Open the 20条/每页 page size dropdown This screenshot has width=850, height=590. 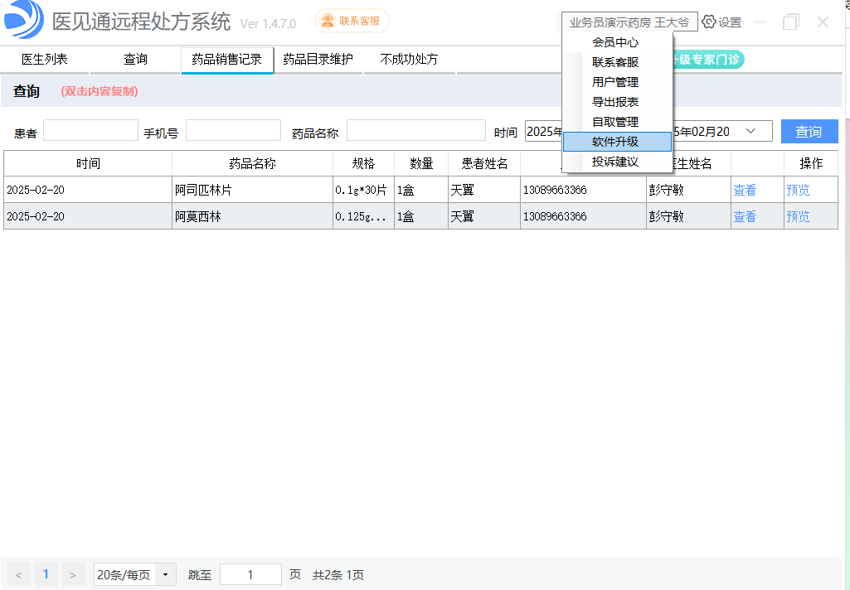coord(134,574)
